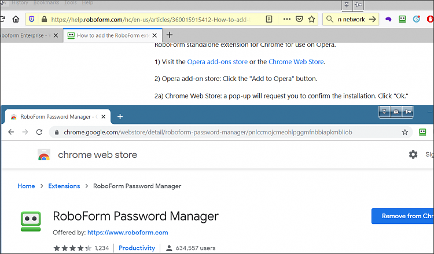
Task: Go back in Chrome
Action: click(x=11, y=132)
